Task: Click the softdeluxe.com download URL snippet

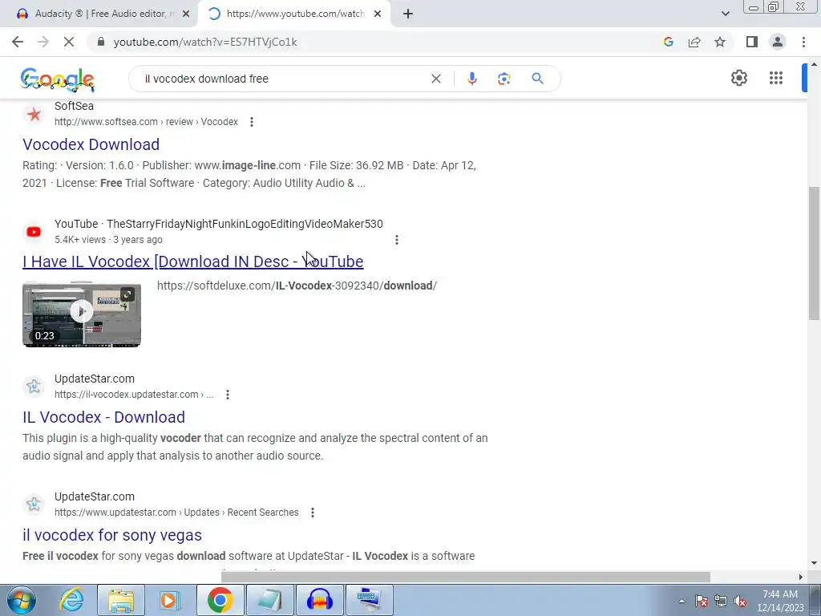Action: tap(297, 286)
